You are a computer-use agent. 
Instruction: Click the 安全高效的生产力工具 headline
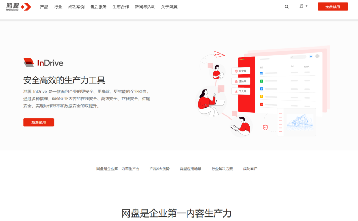64,80
